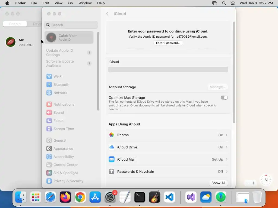Viewport: 278px width, 208px height.
Task: Open the View menu
Action: click(59, 3)
